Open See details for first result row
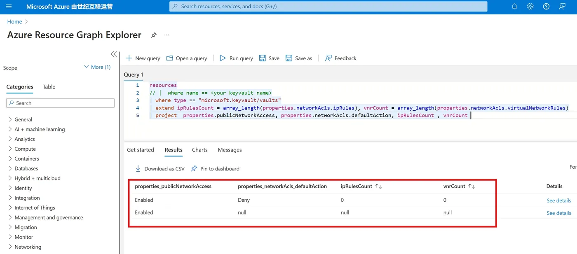 [559, 200]
